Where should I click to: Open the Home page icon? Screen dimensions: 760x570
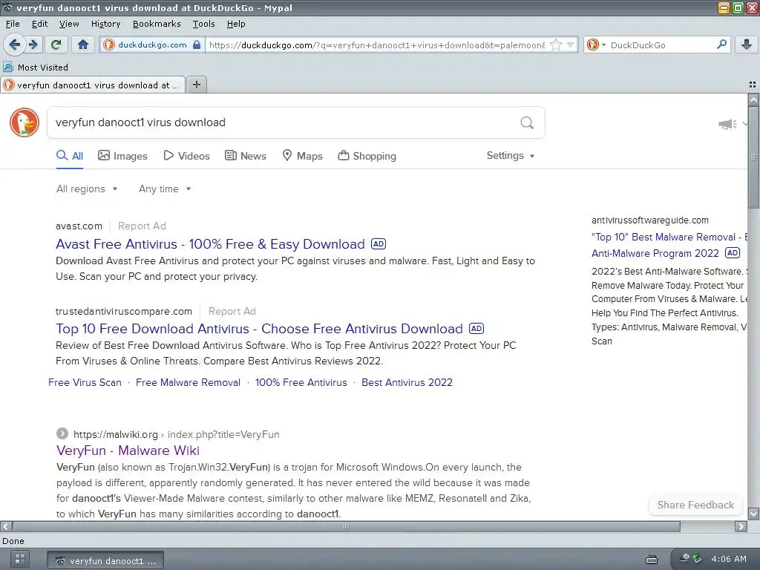(83, 45)
